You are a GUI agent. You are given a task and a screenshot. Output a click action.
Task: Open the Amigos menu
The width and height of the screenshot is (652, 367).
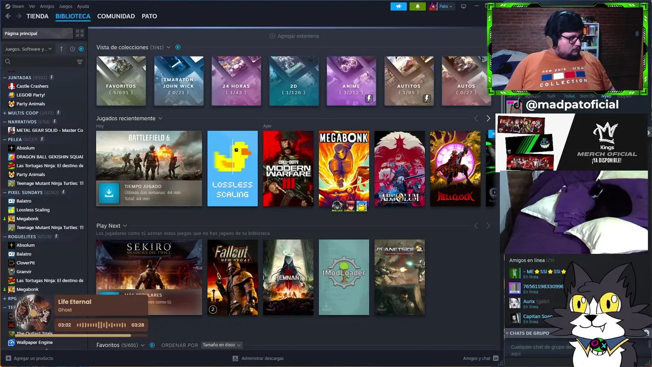[x=47, y=6]
